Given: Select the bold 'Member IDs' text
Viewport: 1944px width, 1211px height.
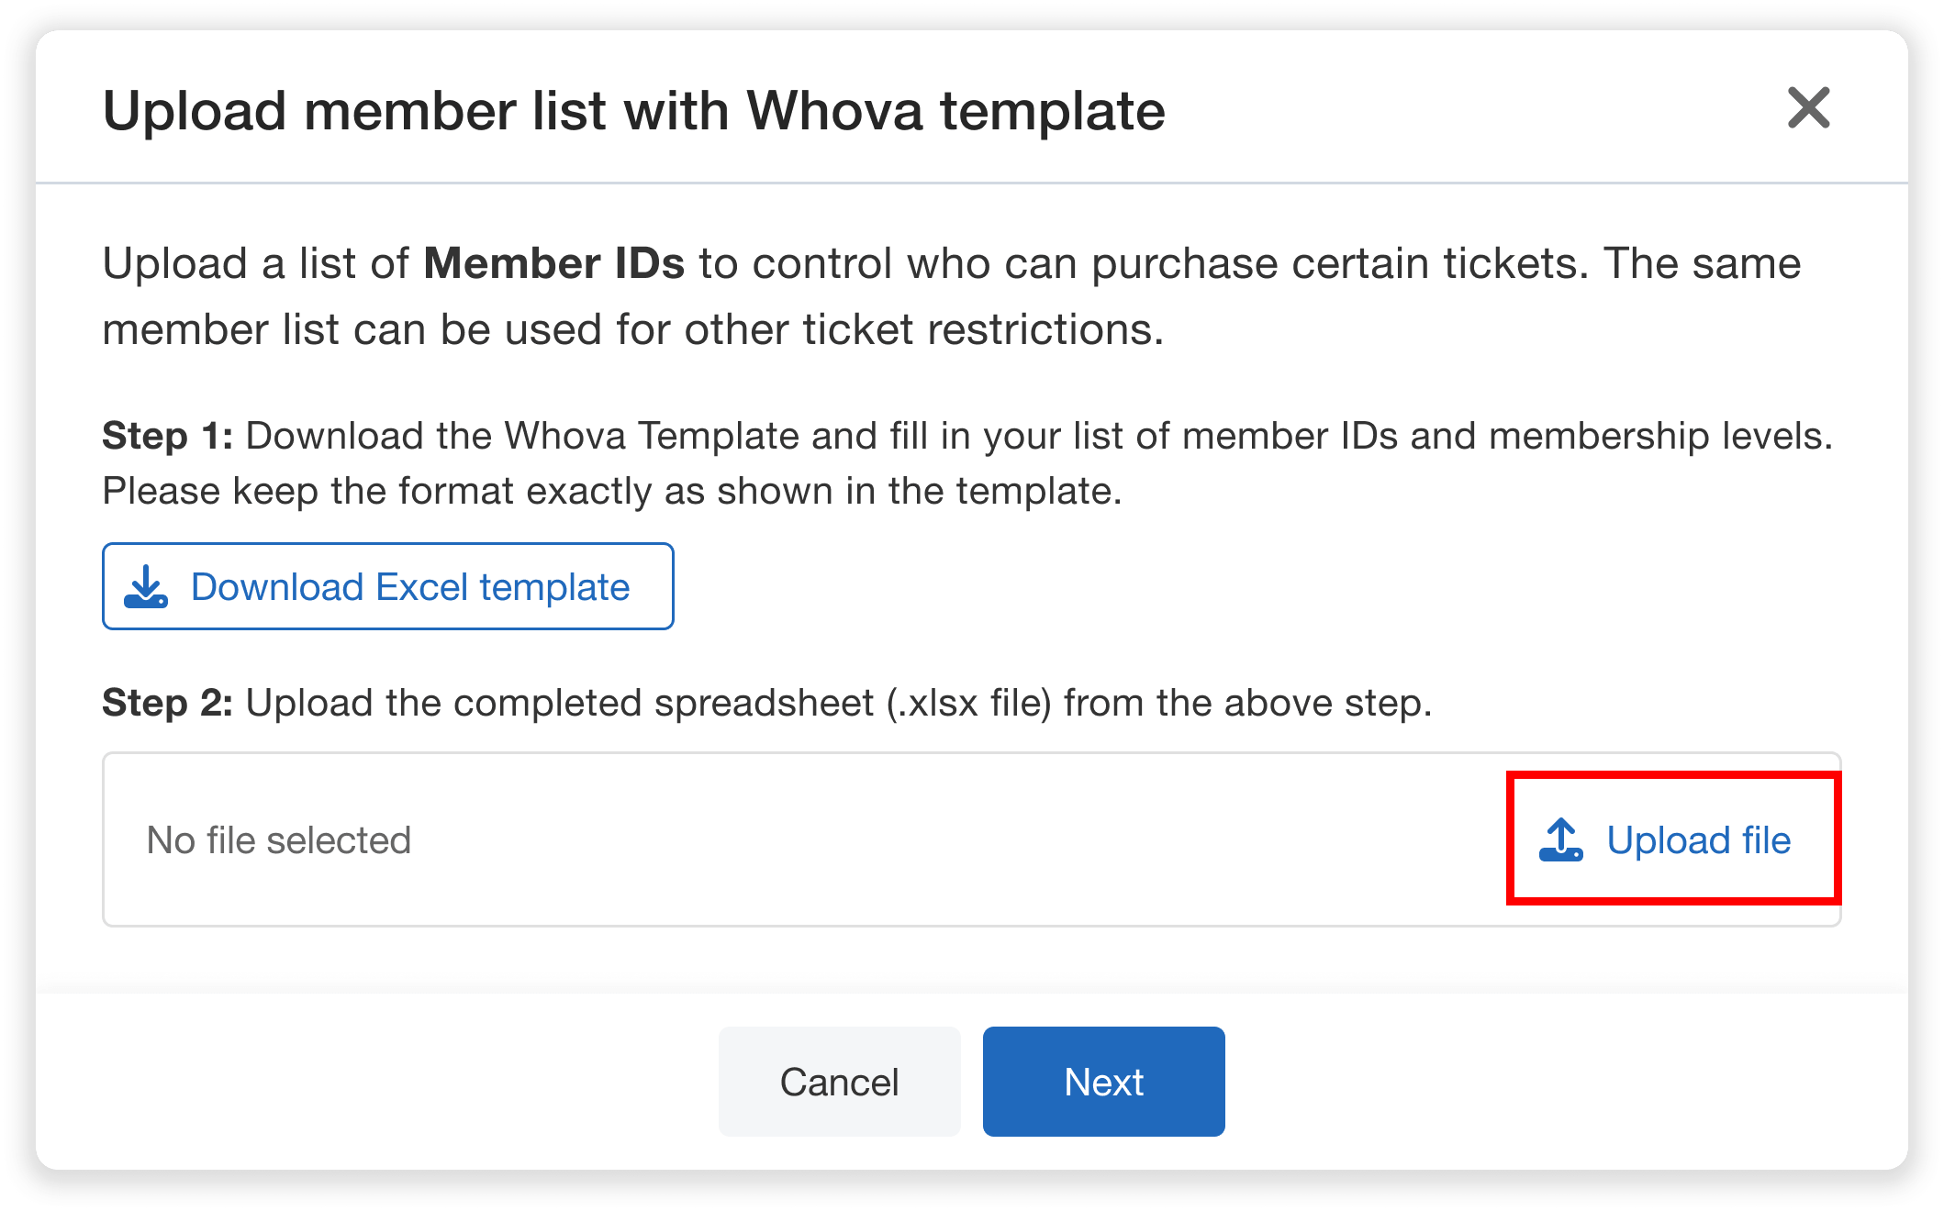Looking at the screenshot, I should [x=553, y=263].
